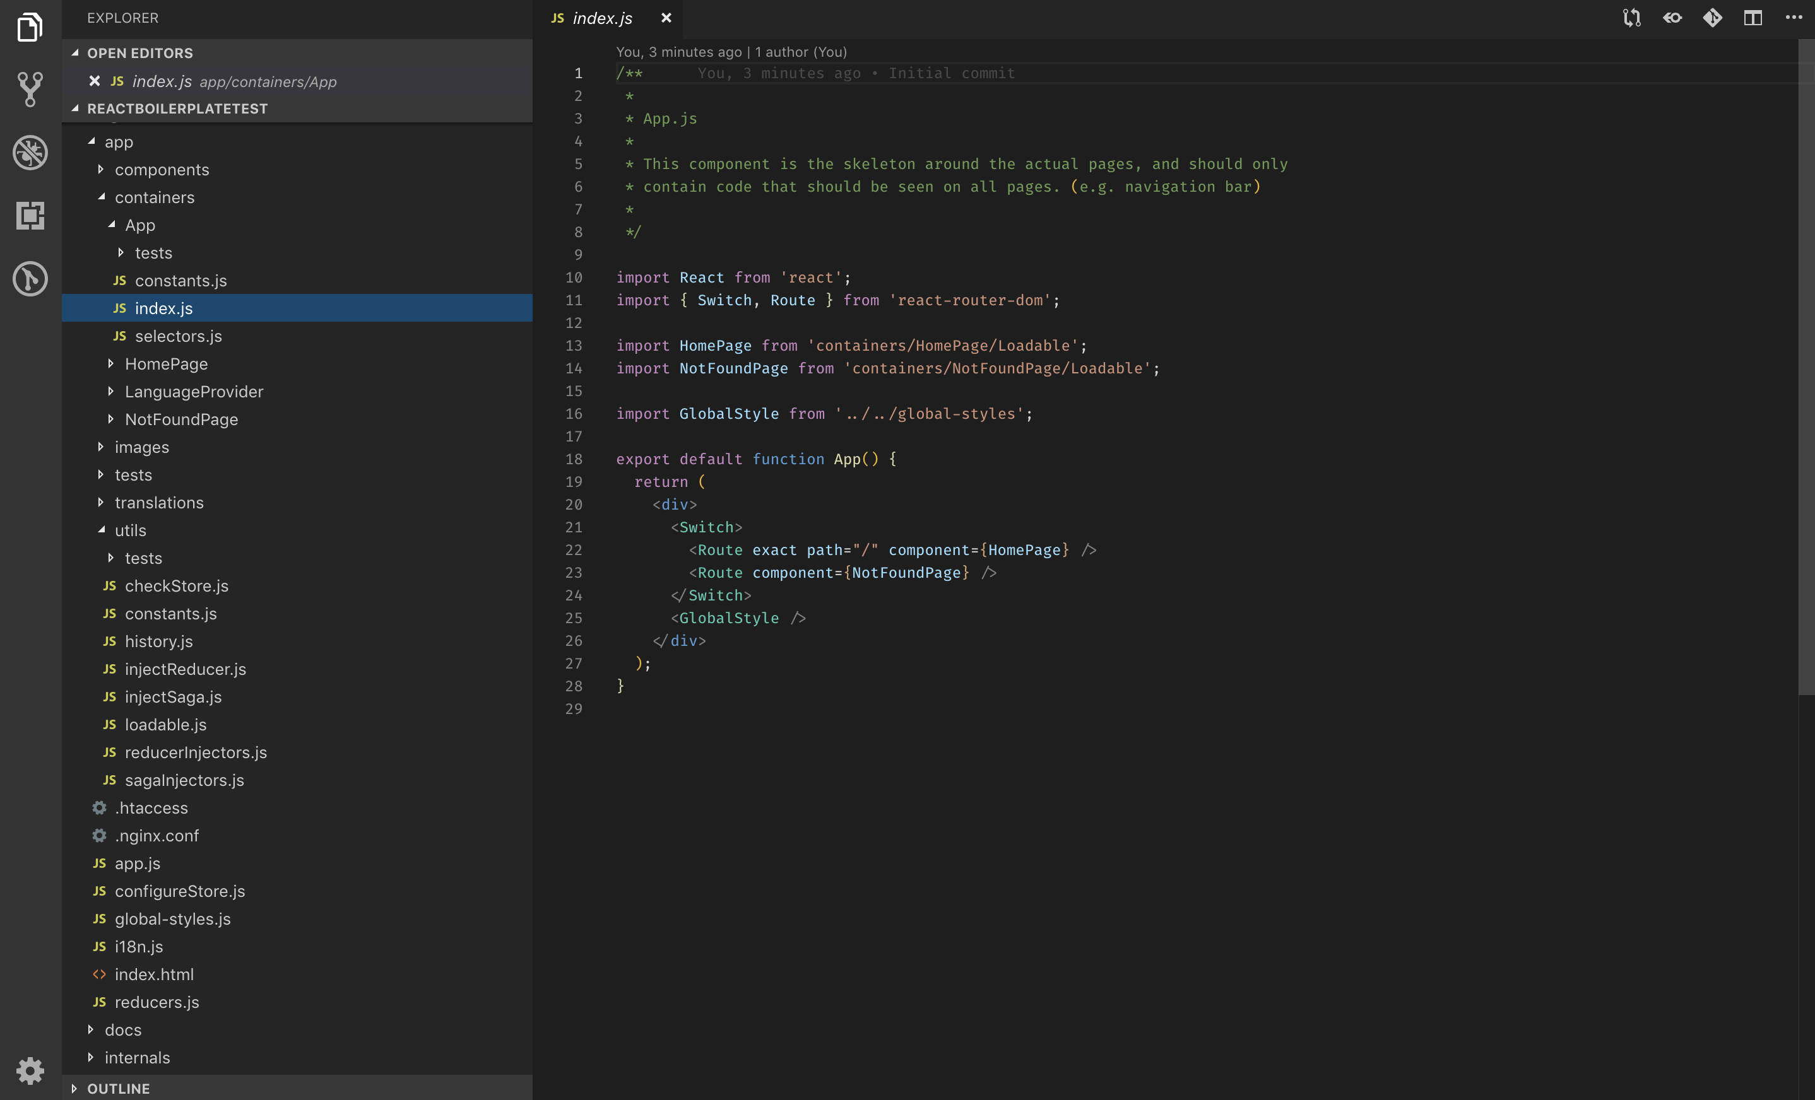The width and height of the screenshot is (1815, 1100).
Task: Select the reducers.js file
Action: pos(156,1002)
